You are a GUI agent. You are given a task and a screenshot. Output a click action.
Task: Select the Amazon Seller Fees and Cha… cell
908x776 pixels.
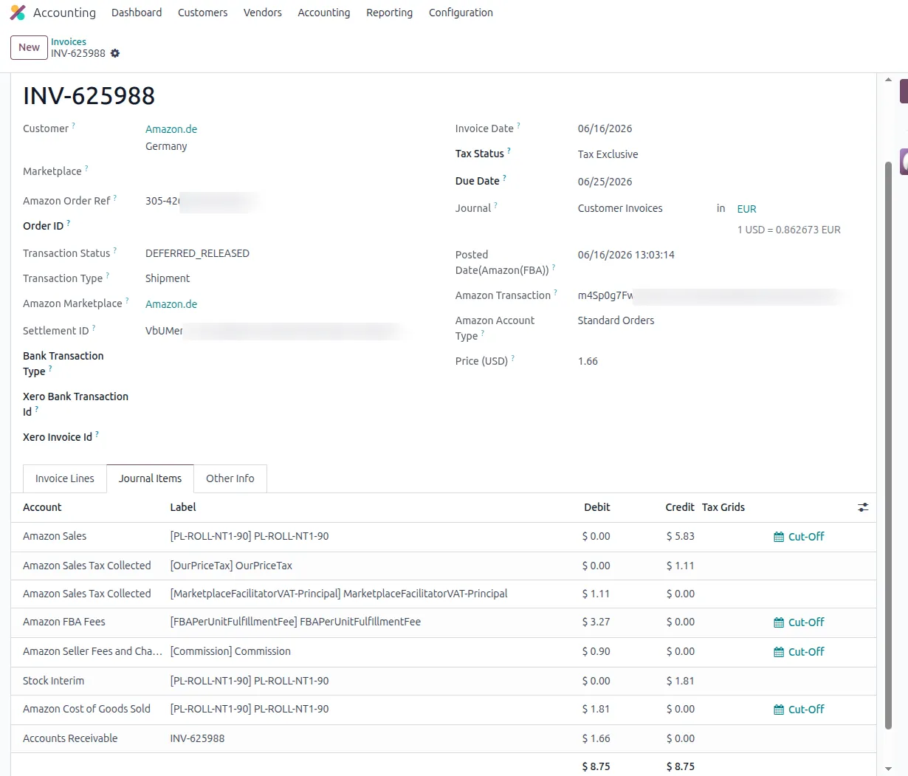pyautogui.click(x=92, y=651)
